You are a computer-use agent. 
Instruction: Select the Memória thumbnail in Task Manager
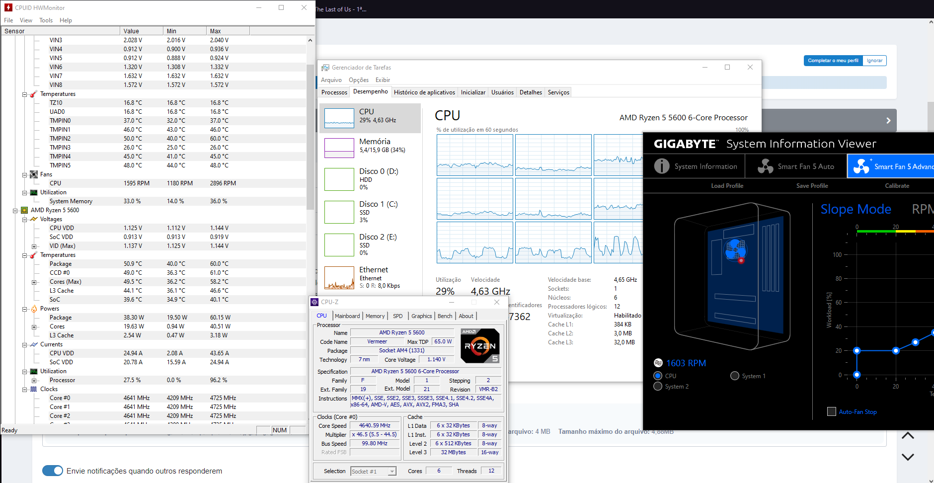339,148
